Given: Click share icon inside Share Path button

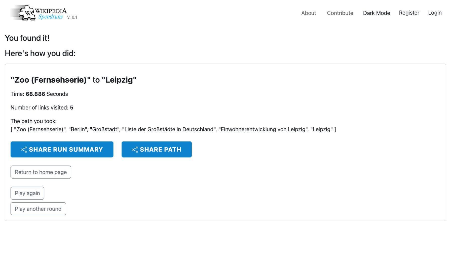Looking at the screenshot, I should (135, 150).
